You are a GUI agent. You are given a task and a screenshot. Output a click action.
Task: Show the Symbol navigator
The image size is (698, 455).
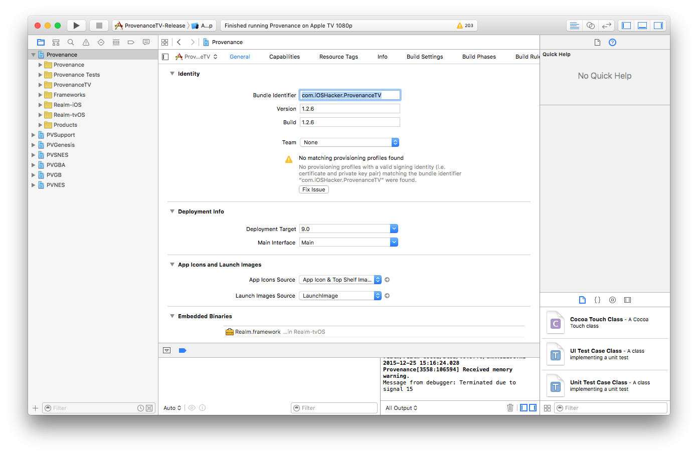point(56,42)
